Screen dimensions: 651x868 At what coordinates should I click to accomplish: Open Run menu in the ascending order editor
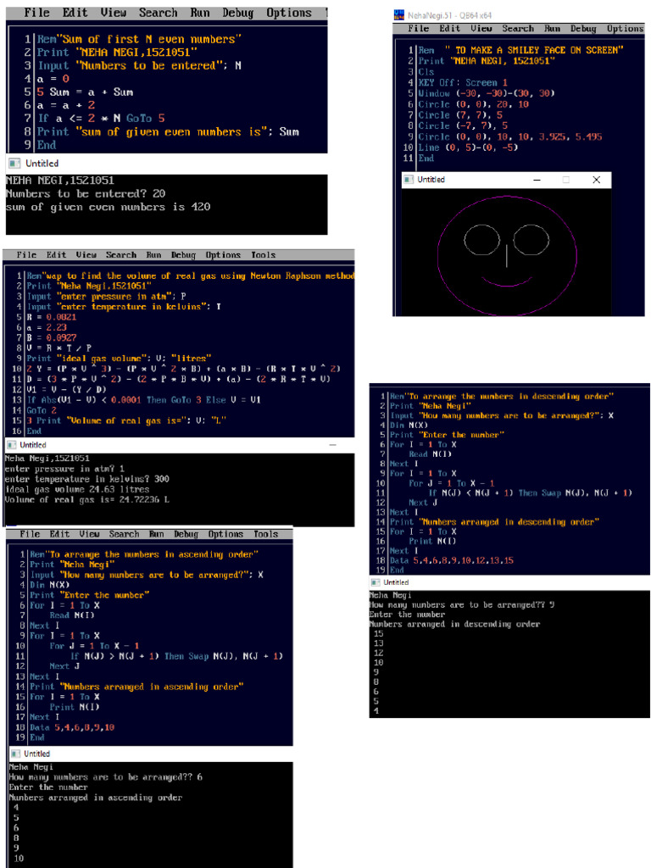[x=157, y=534]
